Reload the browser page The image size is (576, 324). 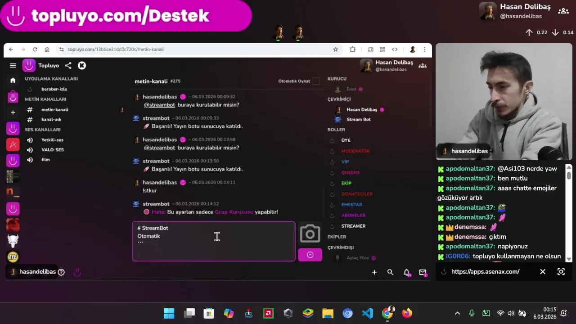click(35, 49)
